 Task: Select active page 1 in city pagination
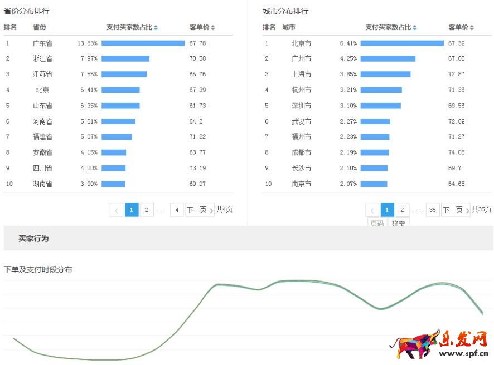pyautogui.click(x=387, y=210)
